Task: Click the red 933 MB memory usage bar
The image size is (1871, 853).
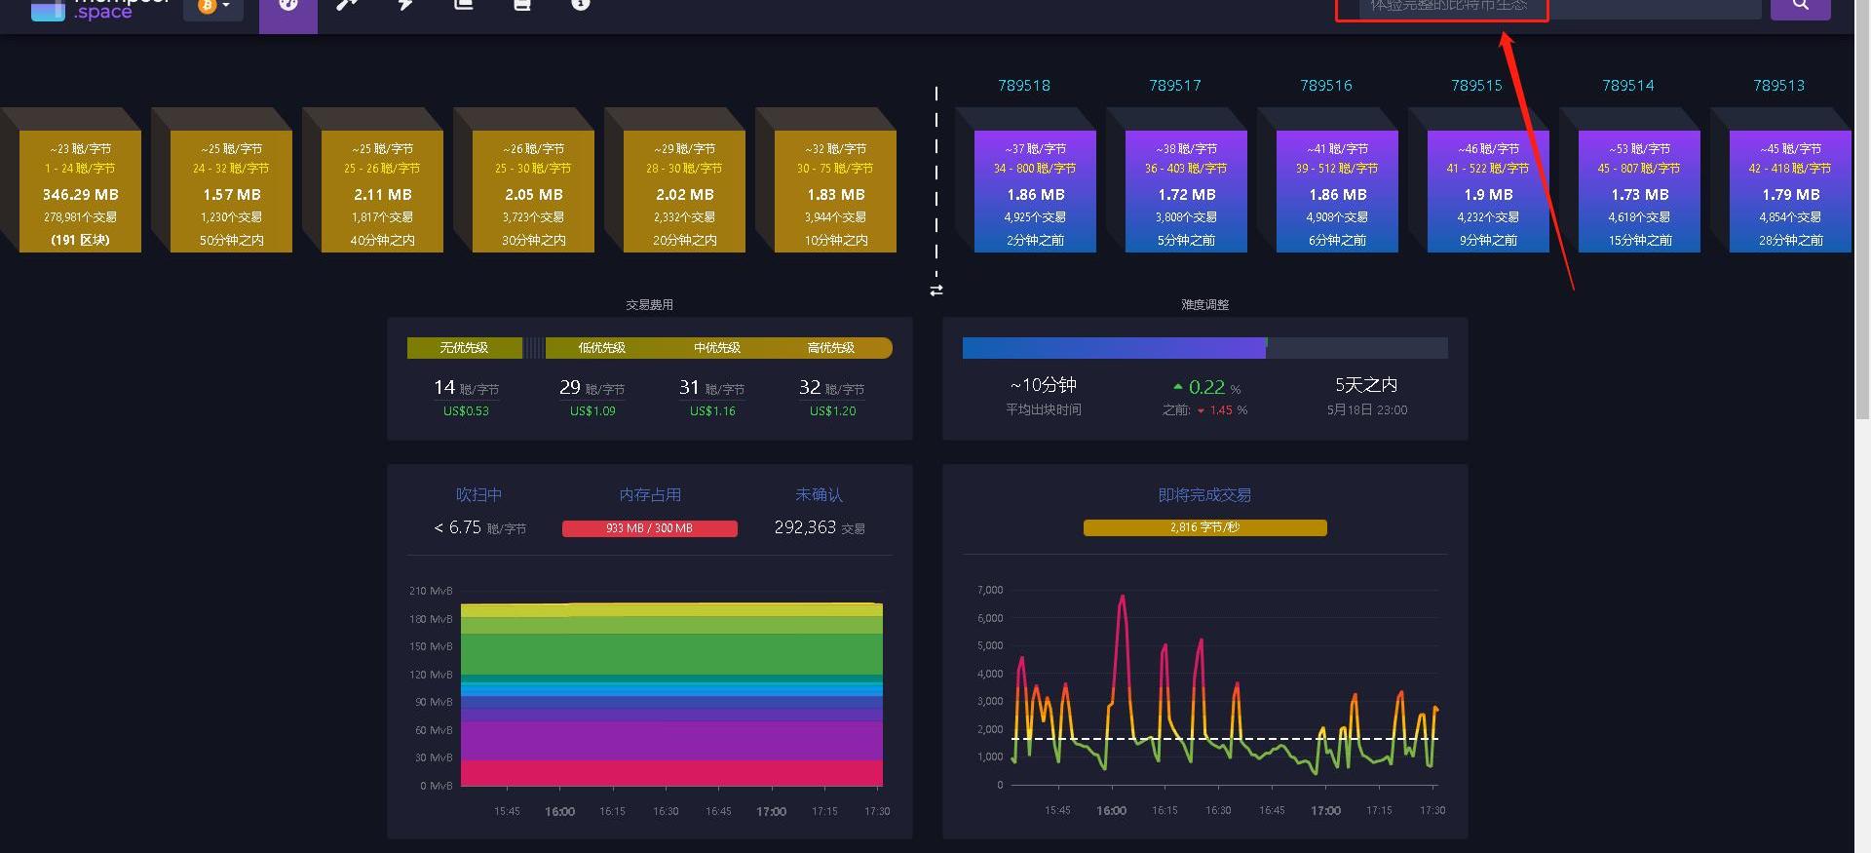Action: tap(650, 528)
